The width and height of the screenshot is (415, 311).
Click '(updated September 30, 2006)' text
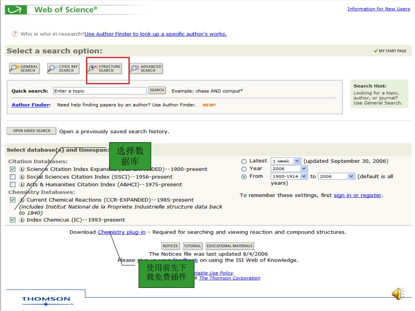346,161
